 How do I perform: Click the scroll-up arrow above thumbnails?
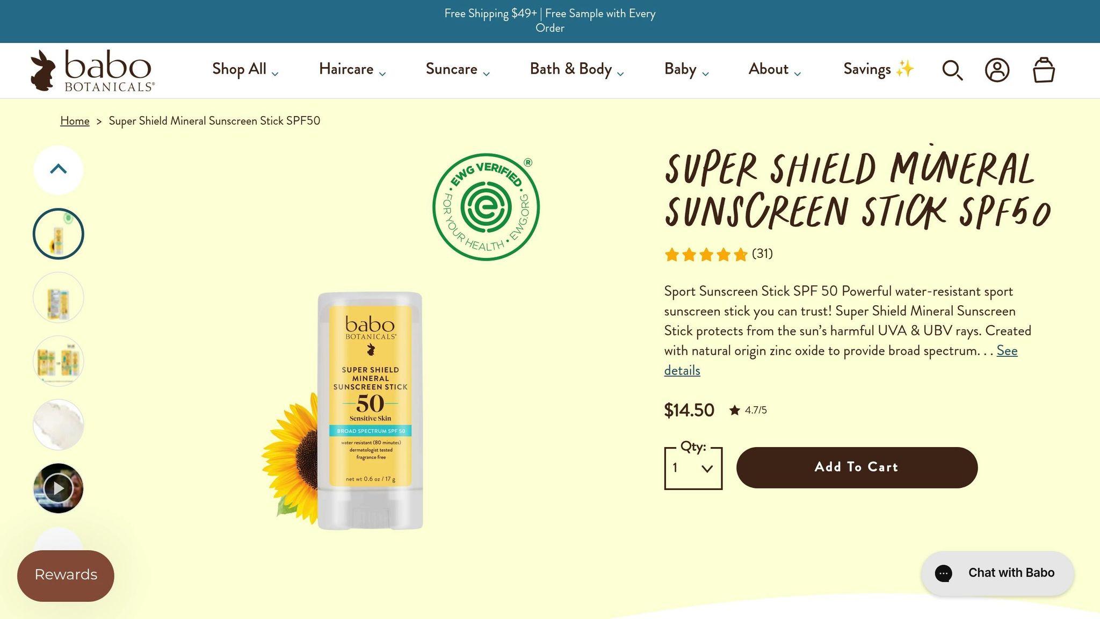58,169
